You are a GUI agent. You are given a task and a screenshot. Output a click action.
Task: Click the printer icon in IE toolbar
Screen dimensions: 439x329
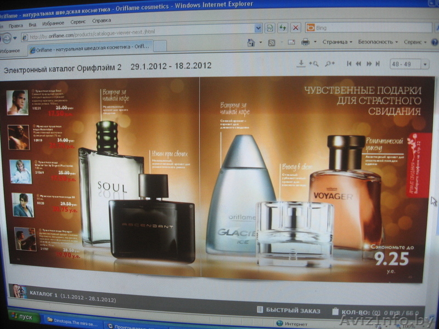305,42
